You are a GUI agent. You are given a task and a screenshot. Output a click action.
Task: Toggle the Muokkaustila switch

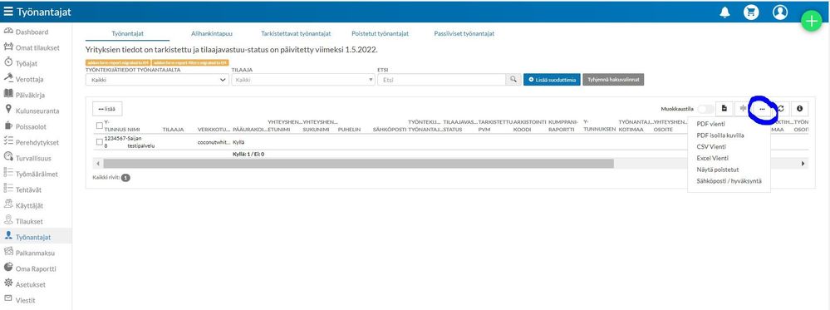click(705, 109)
